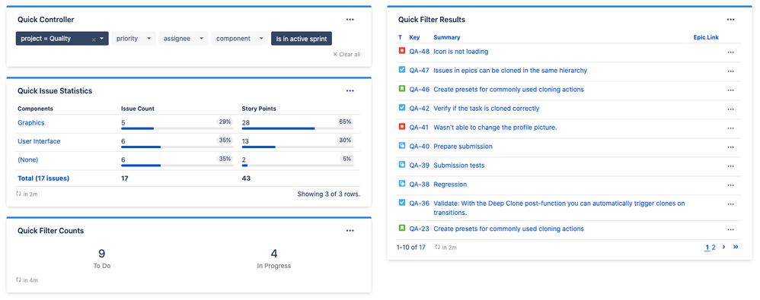
Task: Open row actions menu for QA-41
Action: tap(730, 128)
